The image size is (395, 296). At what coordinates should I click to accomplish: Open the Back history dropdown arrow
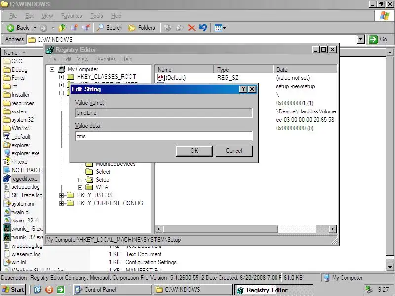click(35, 28)
